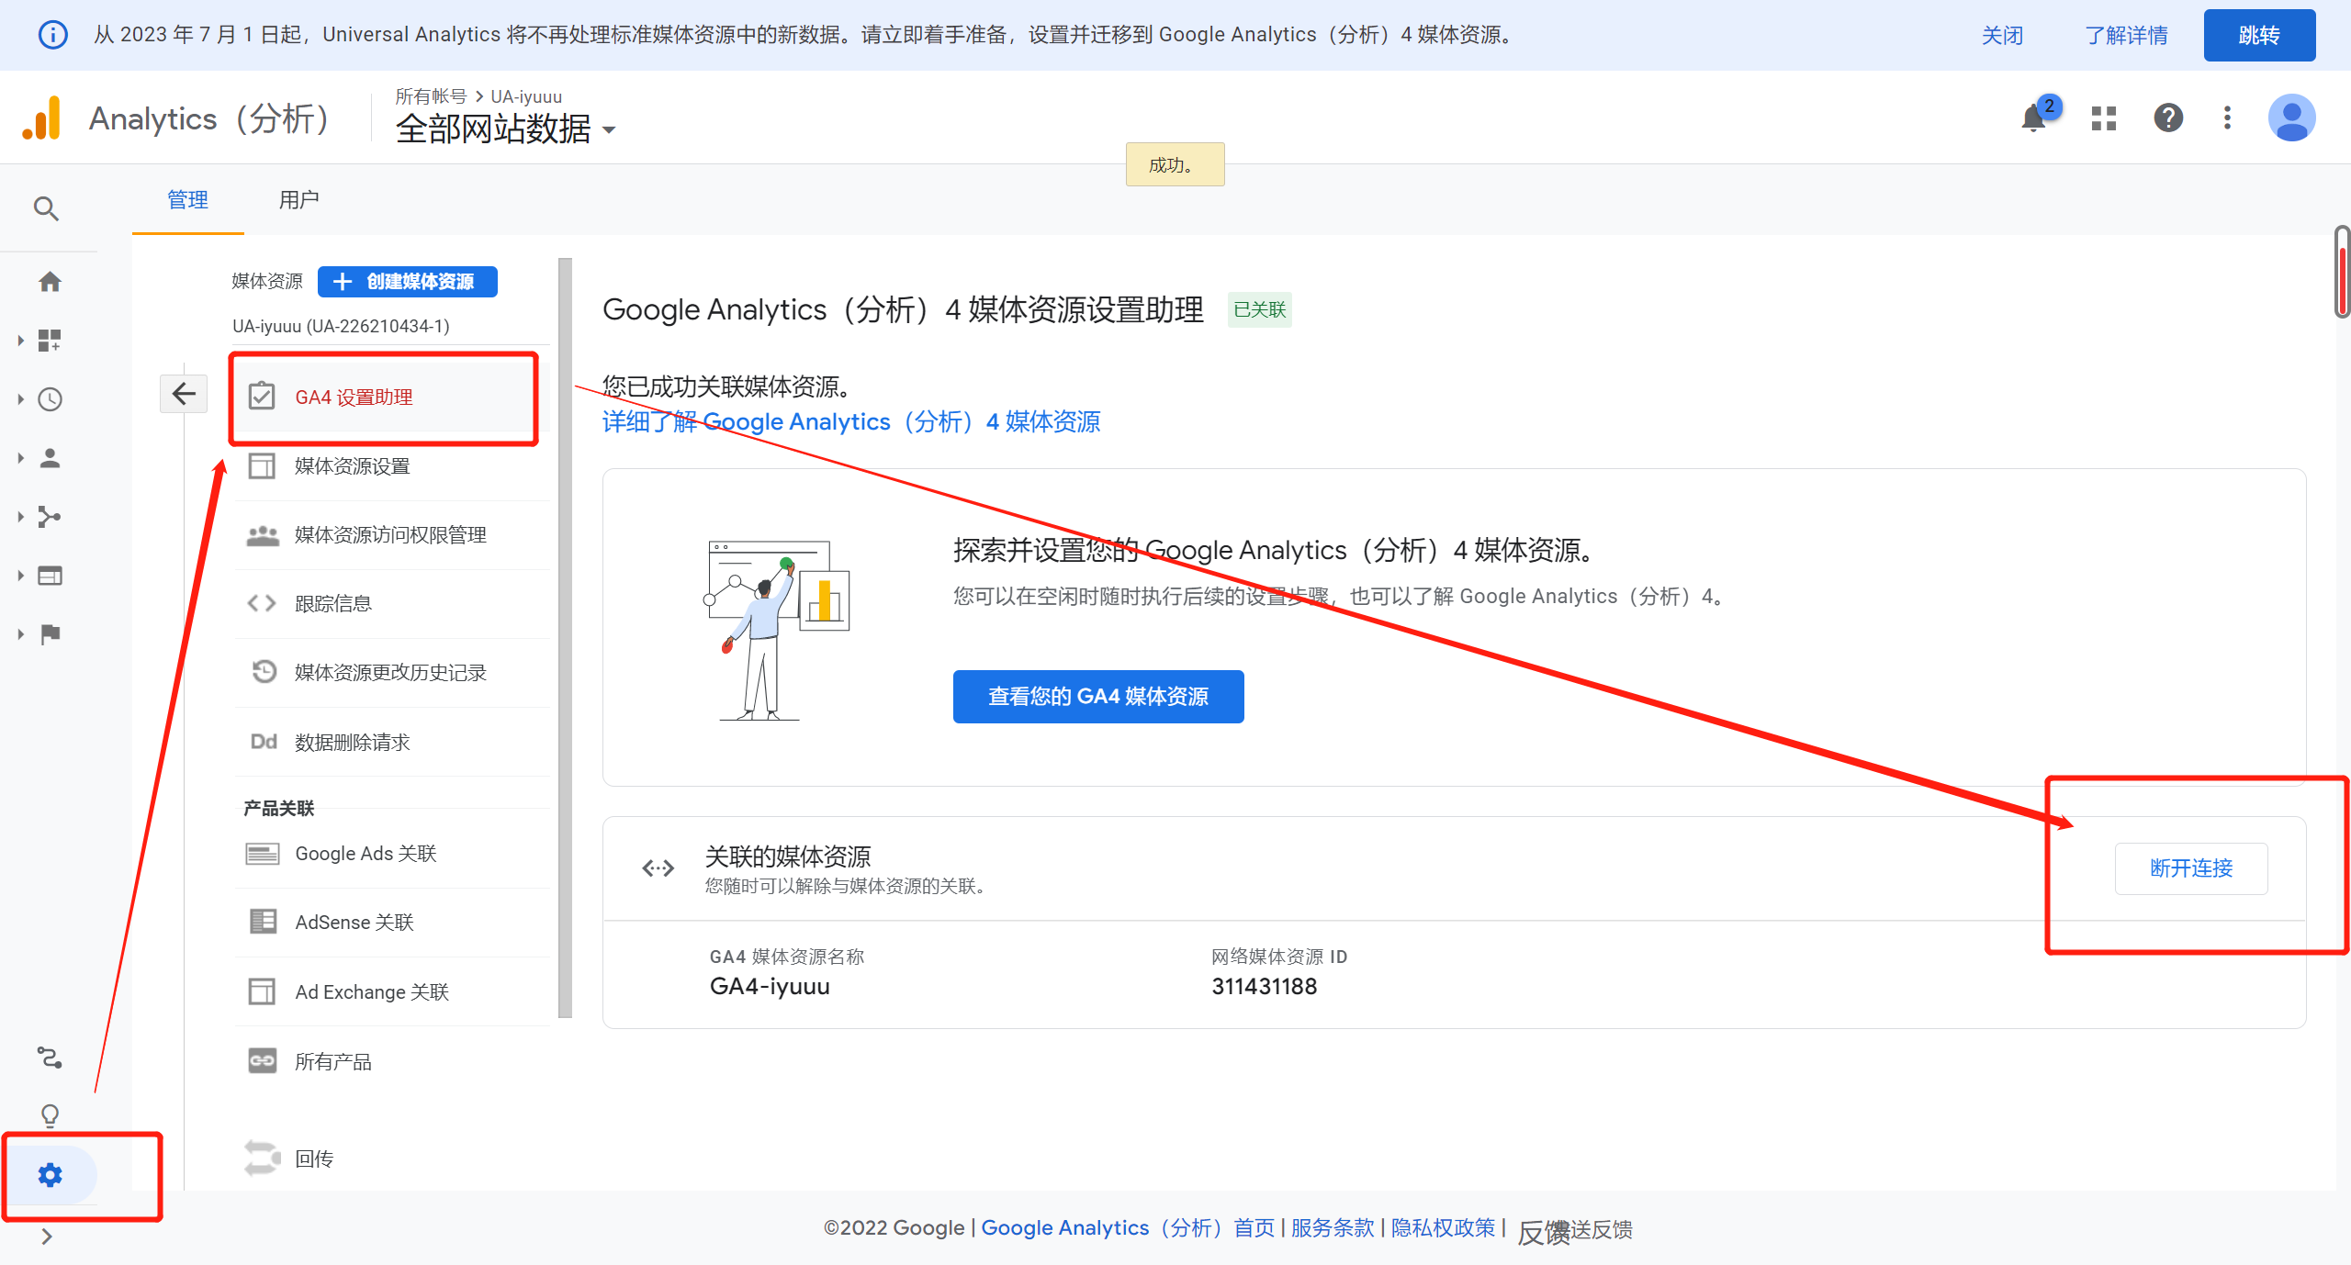
Task: Open the search magnifier icon
Action: pyautogui.click(x=46, y=208)
